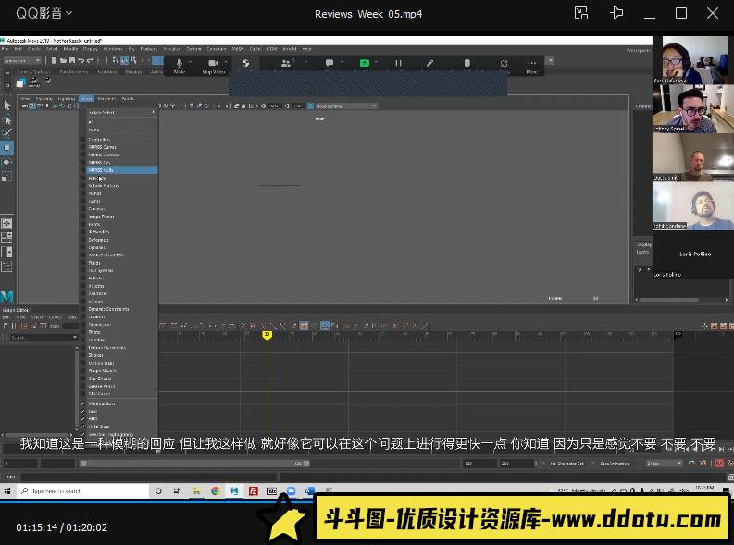Image resolution: width=734 pixels, height=545 pixels.
Task: Select highlighted Move tool in toolbox
Action: pyautogui.click(x=7, y=147)
